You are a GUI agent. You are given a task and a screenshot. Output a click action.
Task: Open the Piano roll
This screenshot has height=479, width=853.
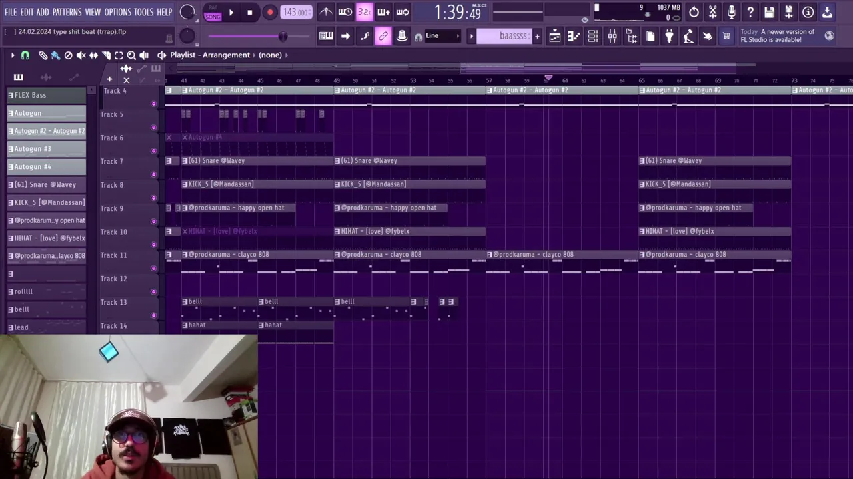pyautogui.click(x=574, y=36)
